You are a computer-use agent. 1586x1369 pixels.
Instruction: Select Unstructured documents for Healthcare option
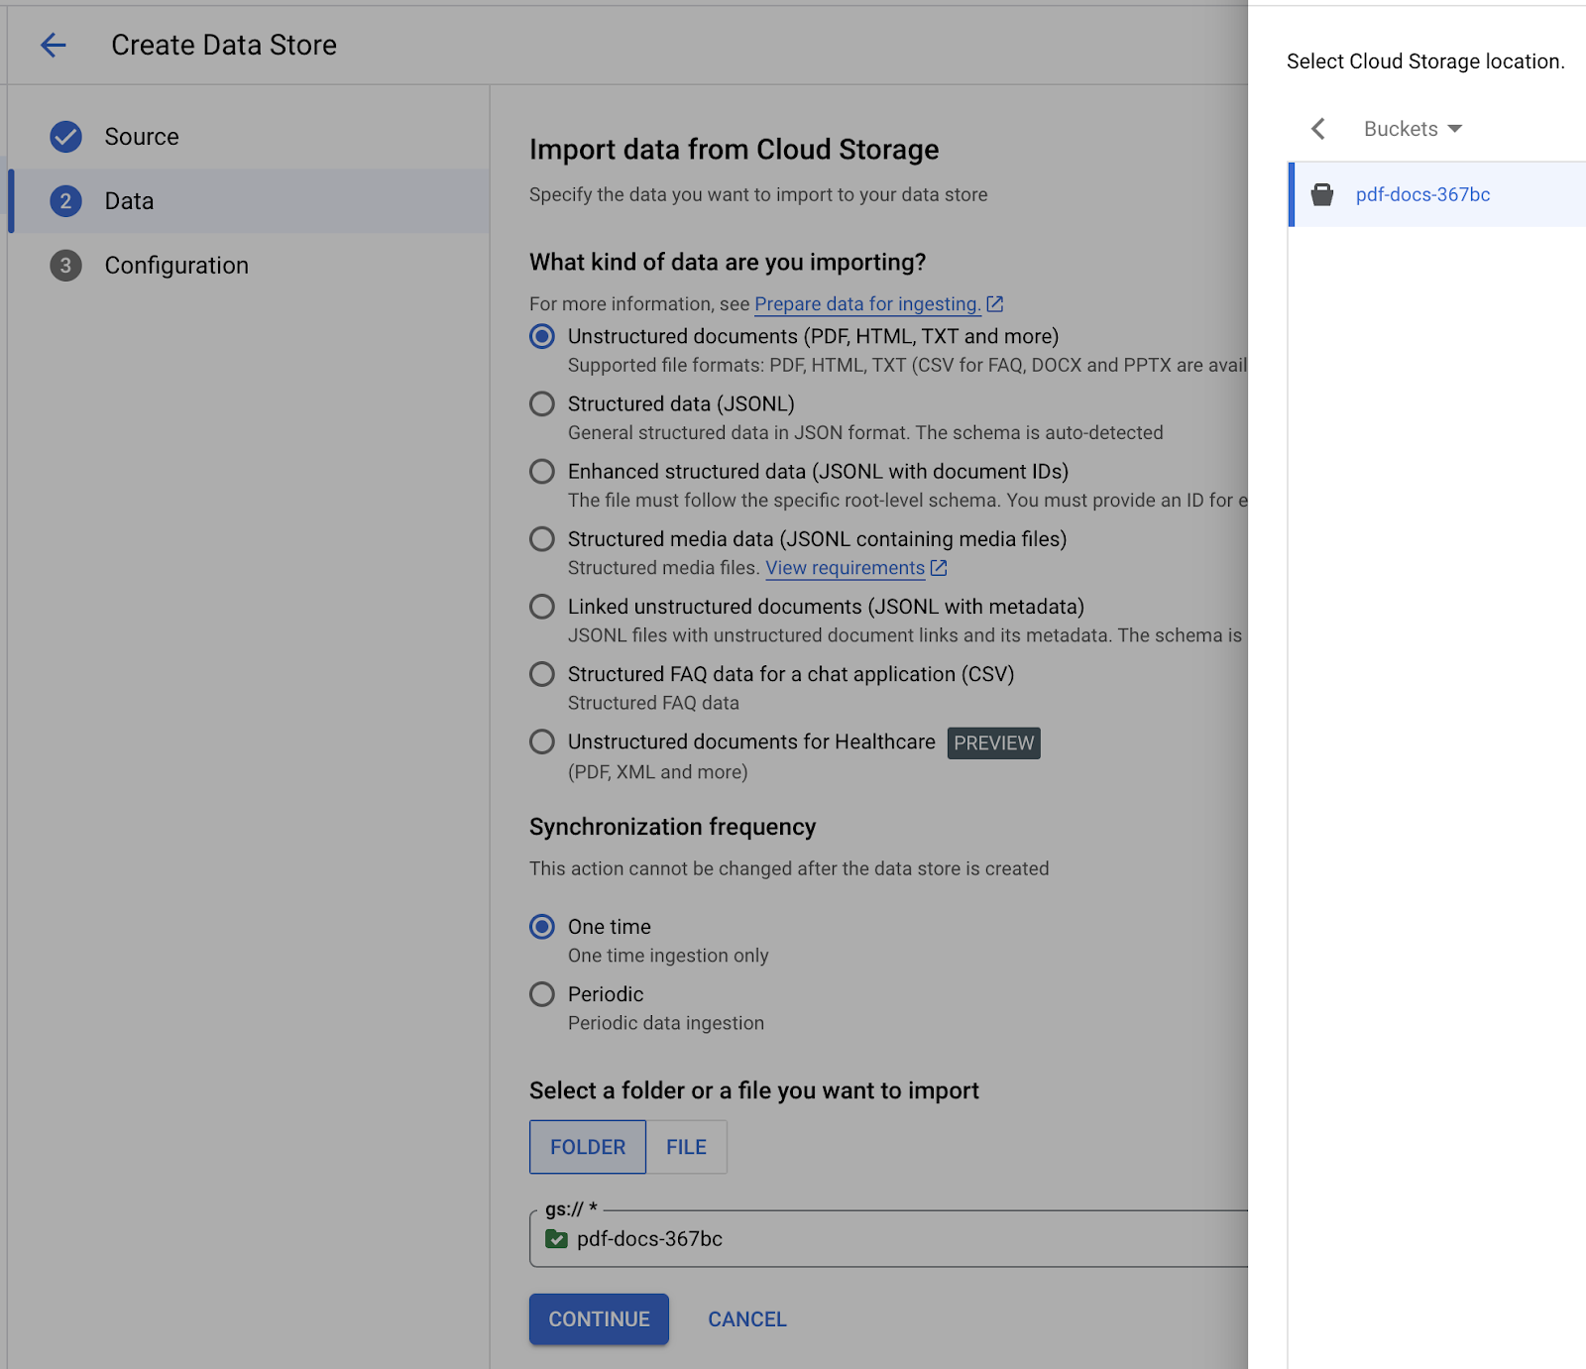pos(542,742)
